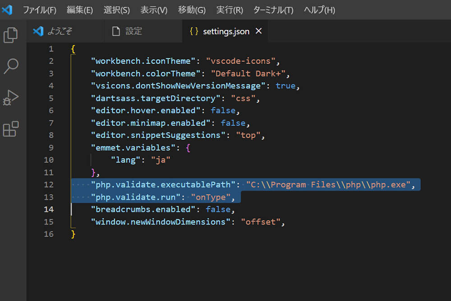Click the "php.validate.executablePath" key
The height and width of the screenshot is (301, 451).
163,185
